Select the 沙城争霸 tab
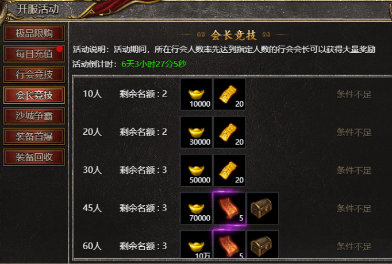This screenshot has height=264, width=392. (x=34, y=116)
